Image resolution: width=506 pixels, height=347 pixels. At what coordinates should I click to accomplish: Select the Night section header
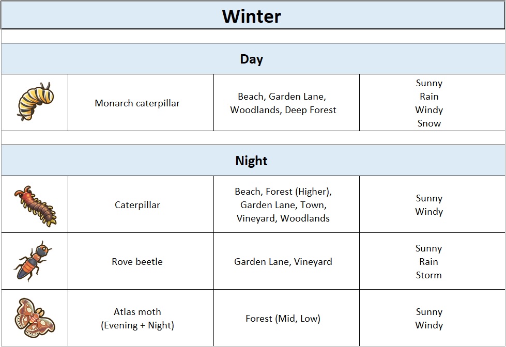[x=252, y=161]
